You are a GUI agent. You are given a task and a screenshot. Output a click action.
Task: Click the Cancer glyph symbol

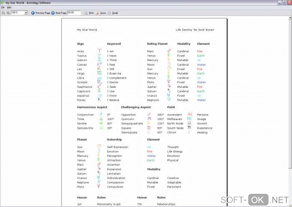tap(99, 64)
